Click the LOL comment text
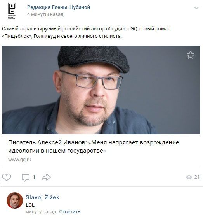Screen dimensions: 203x218 click(30, 205)
